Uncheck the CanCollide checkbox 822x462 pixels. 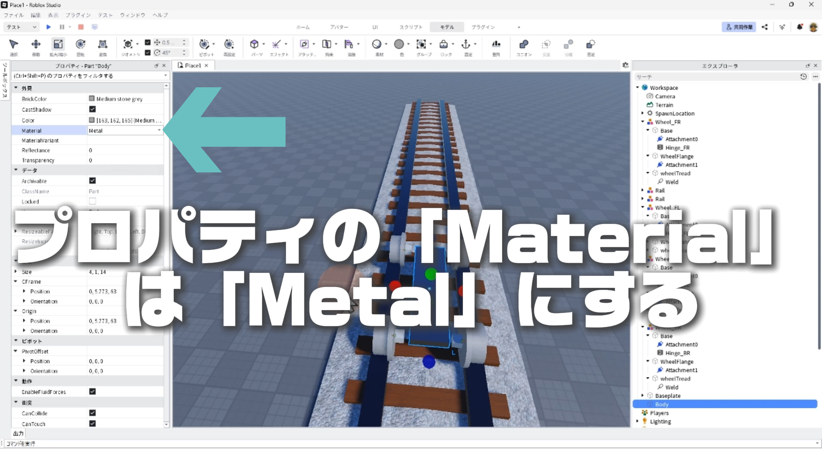point(92,413)
